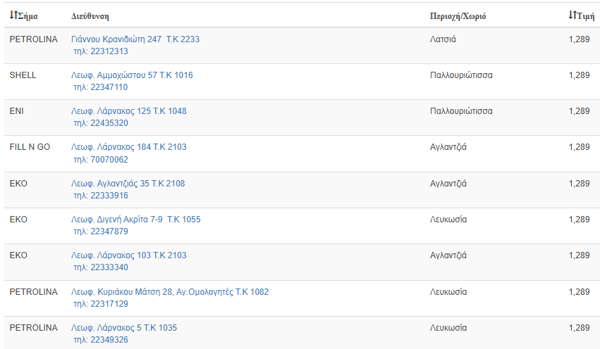Select the FILL N GO brand cell
Screen dimensions: 600x349
[x=30, y=147]
